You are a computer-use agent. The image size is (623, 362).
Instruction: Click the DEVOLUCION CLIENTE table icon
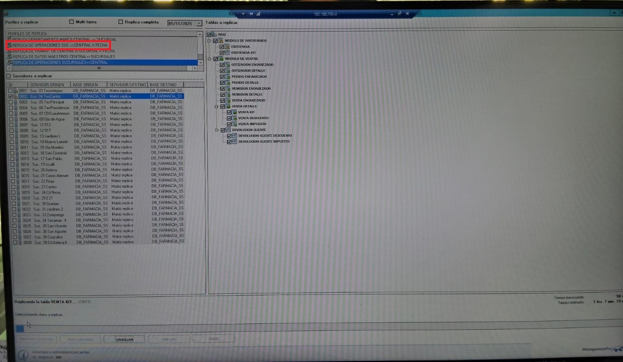pyautogui.click(x=228, y=130)
